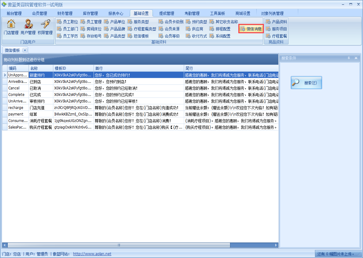Open 短信模板 SMS template item
This screenshot has width=363, height=258.
point(138,36)
